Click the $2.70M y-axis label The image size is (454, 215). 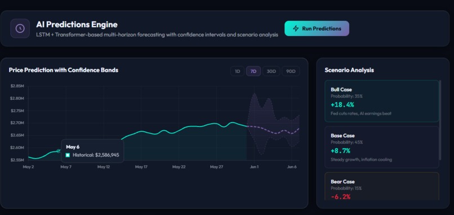(17, 122)
